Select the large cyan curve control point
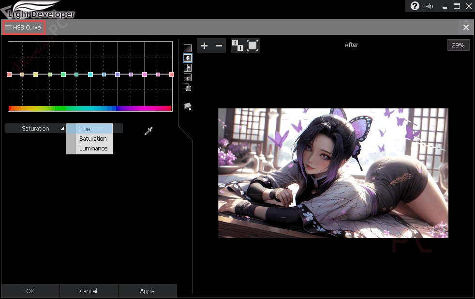This screenshot has width=475, height=299. point(90,75)
